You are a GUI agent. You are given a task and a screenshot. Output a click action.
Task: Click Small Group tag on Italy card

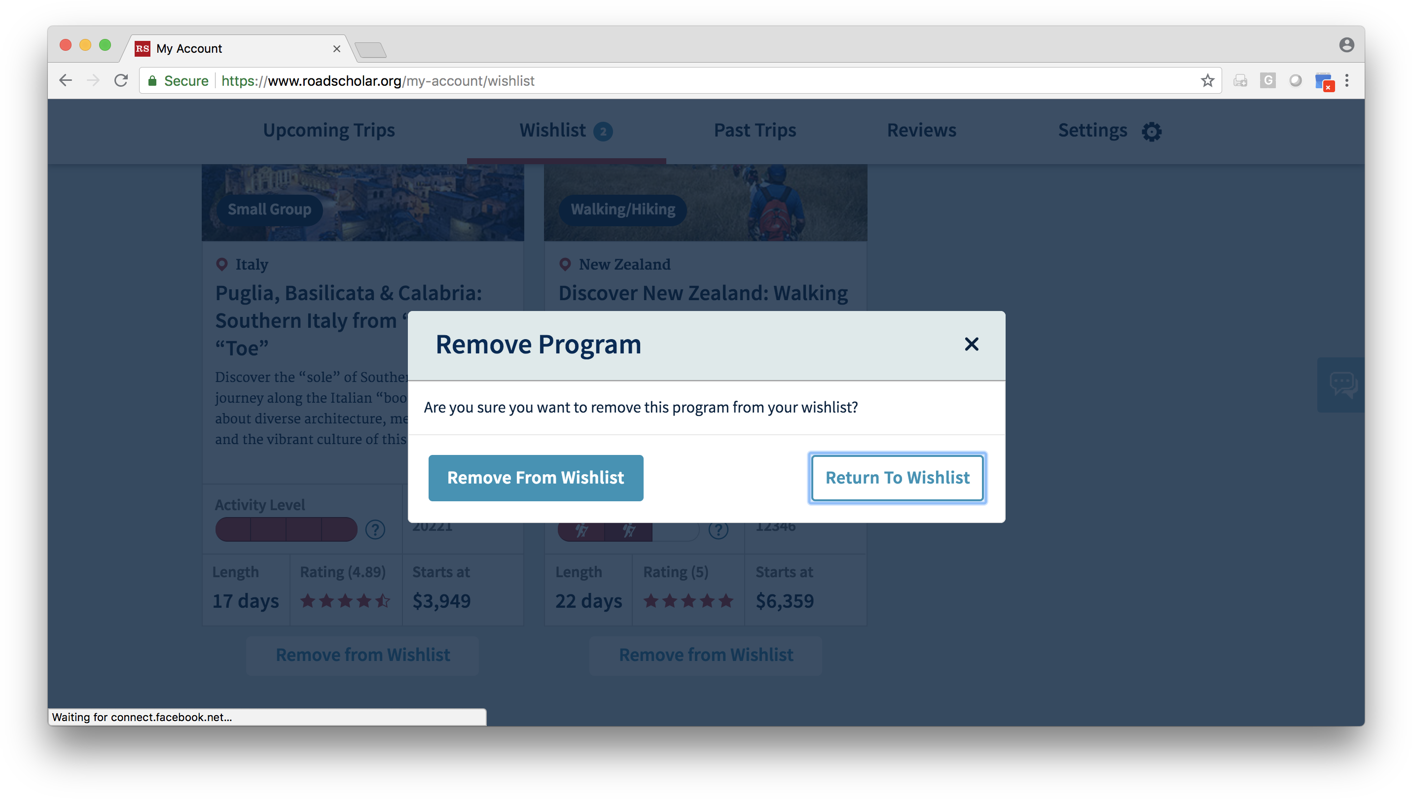coord(269,209)
